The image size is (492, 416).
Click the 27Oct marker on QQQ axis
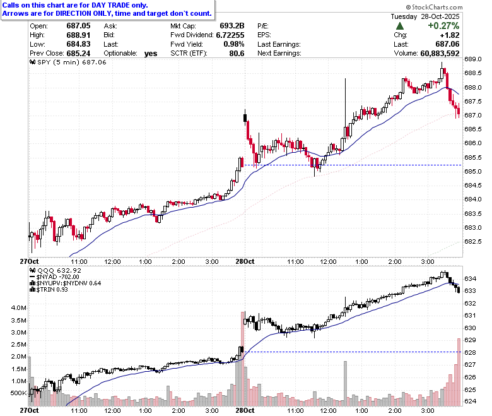[29, 410]
